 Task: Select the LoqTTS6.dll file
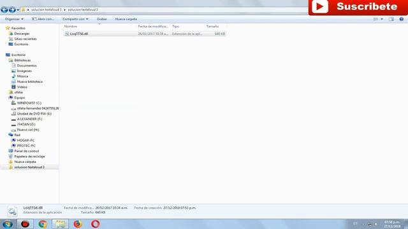pyautogui.click(x=145, y=34)
